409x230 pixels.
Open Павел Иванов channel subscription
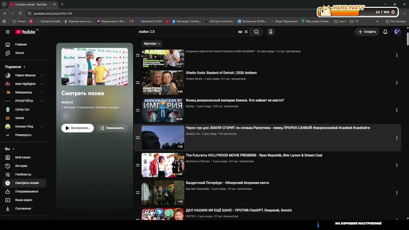tap(24, 75)
